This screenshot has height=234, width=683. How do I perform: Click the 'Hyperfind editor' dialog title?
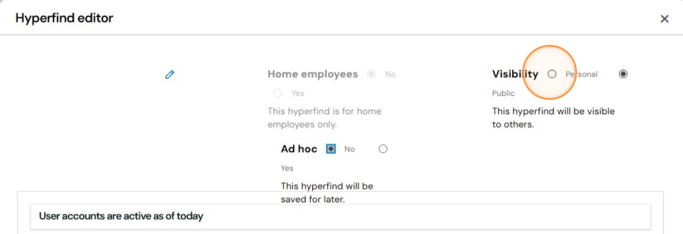[65, 18]
